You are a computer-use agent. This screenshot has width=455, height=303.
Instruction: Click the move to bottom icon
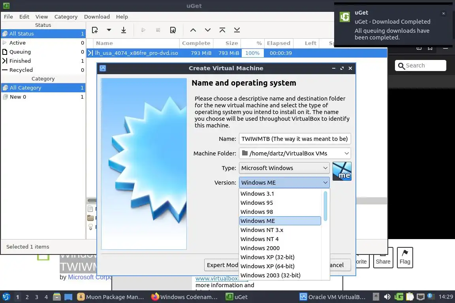(x=237, y=30)
